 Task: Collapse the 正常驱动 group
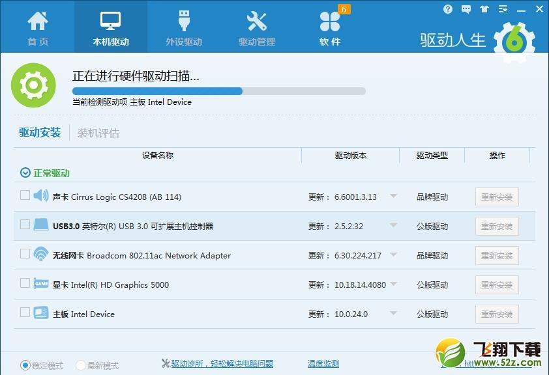tap(25, 173)
